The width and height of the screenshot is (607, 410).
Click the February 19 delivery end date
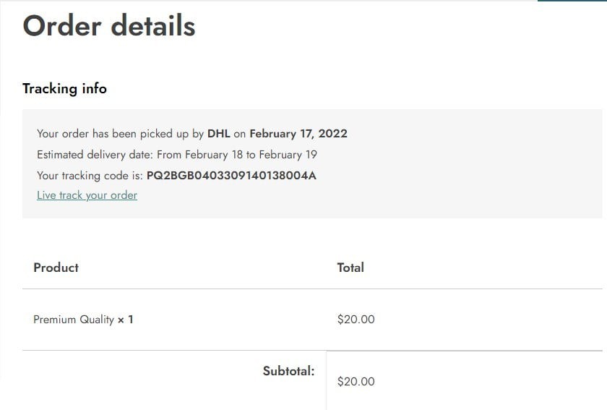click(x=288, y=155)
